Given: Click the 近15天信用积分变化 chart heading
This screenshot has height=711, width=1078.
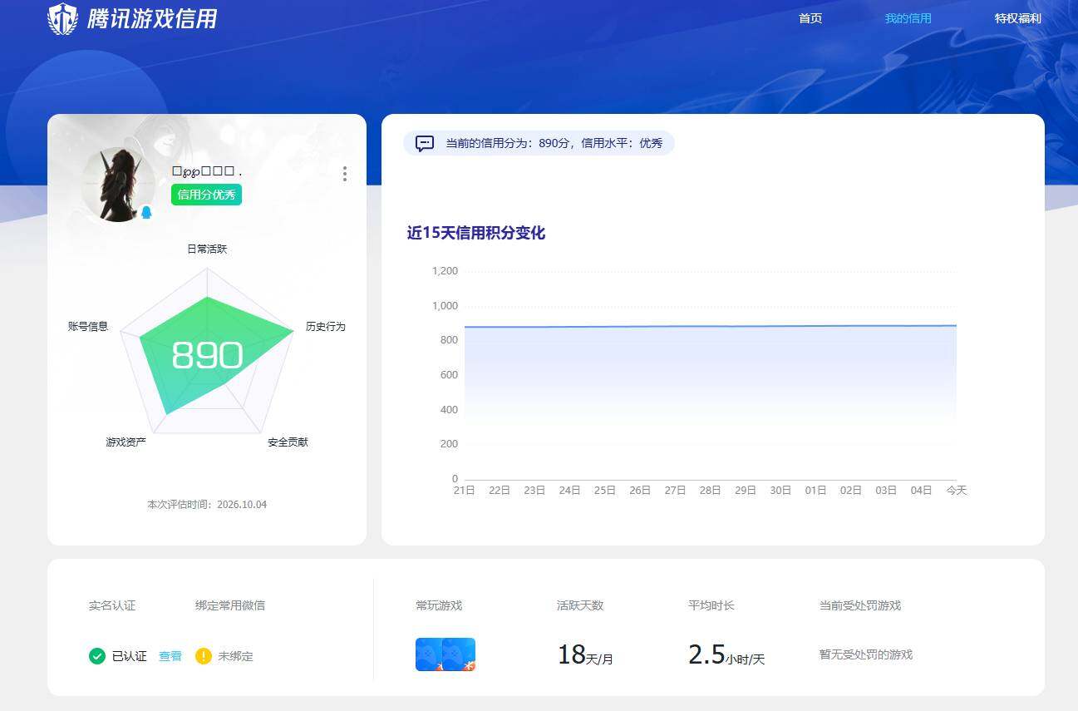Looking at the screenshot, I should tap(476, 233).
